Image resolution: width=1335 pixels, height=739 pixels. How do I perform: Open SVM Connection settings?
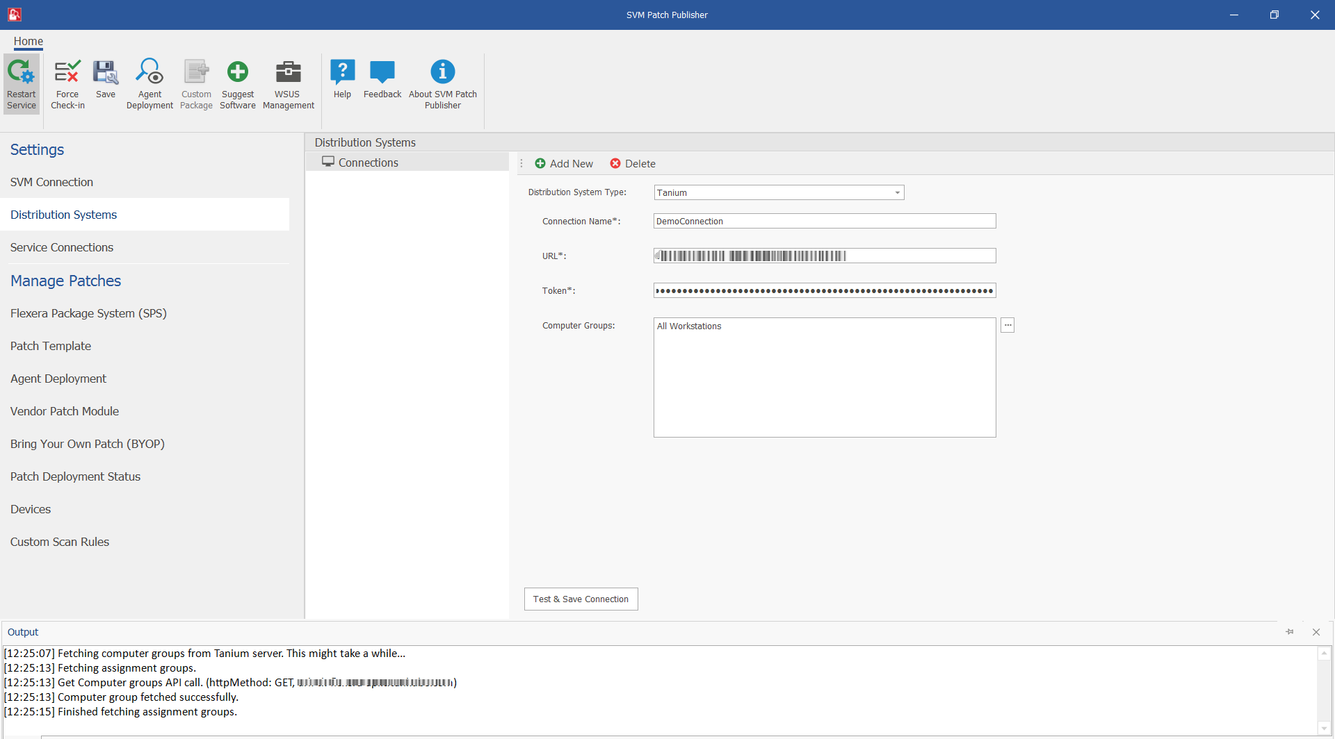pyautogui.click(x=51, y=182)
